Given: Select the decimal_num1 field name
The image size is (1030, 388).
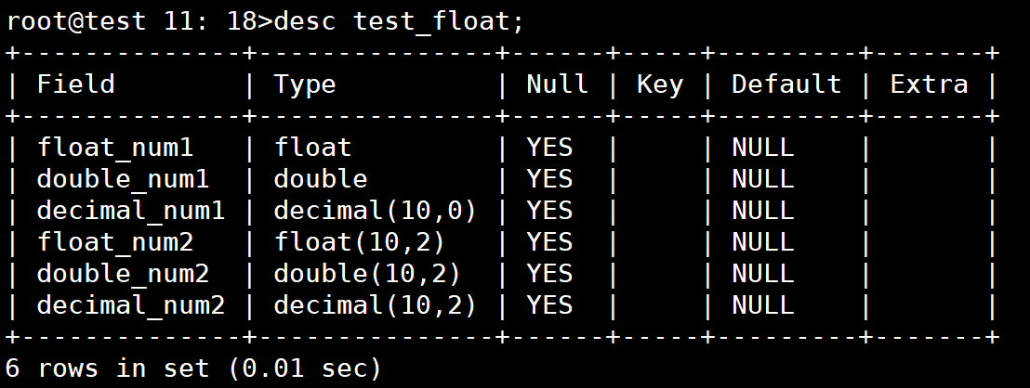Looking at the screenshot, I should (x=131, y=211).
